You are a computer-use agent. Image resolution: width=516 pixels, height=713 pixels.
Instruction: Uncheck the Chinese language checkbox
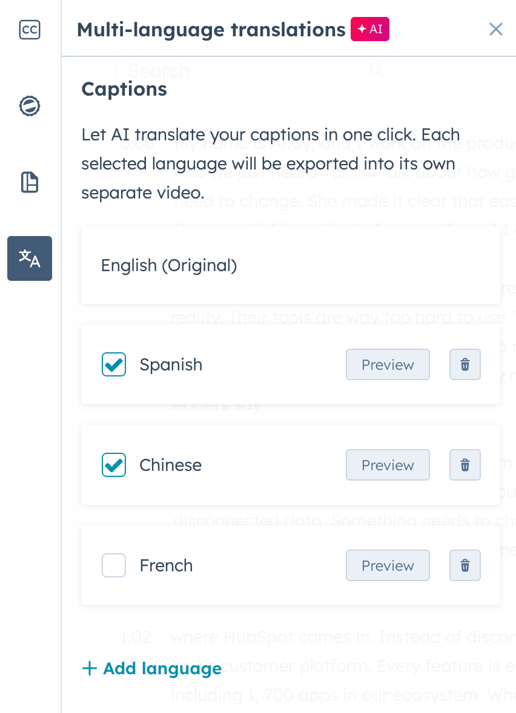[x=113, y=465]
